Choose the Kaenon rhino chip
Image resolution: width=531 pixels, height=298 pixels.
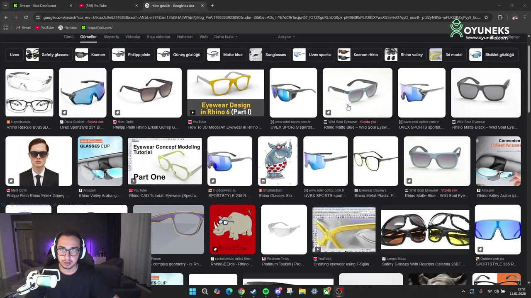(x=360, y=55)
